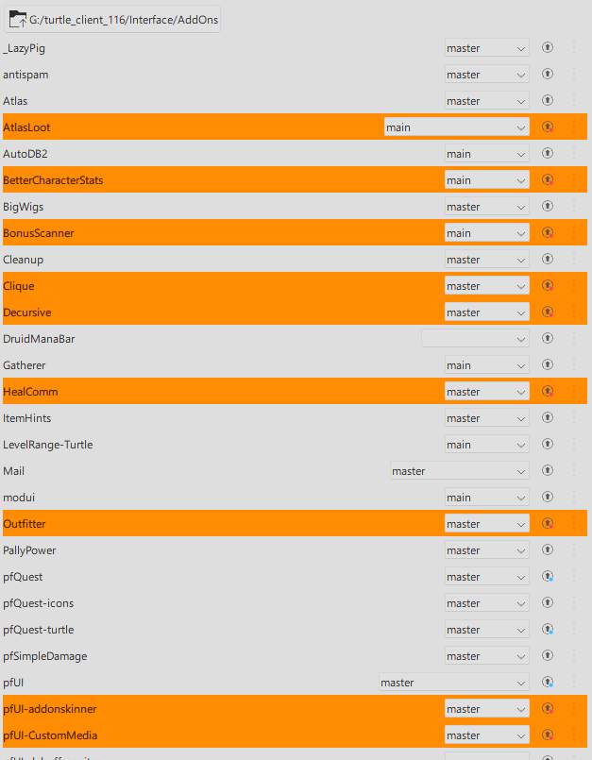Select the pfUI-CustomMedia addon row
The width and height of the screenshot is (592, 760).
tap(295, 735)
